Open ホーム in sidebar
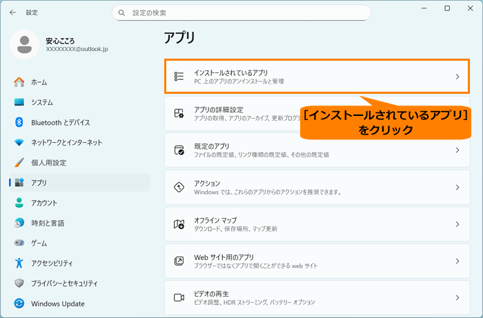Image resolution: width=483 pixels, height=318 pixels. coord(79,82)
